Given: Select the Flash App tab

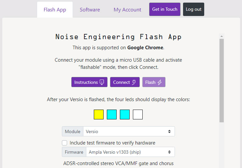Looking at the screenshot, I should (55, 10).
